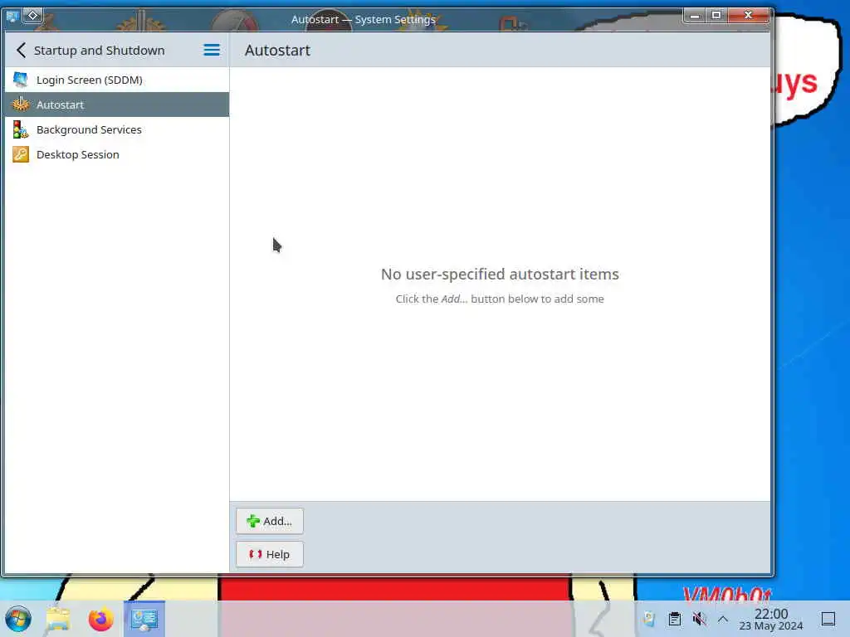Select Login Screen (SDDM) in sidebar
The width and height of the screenshot is (850, 637).
pyautogui.click(x=116, y=80)
